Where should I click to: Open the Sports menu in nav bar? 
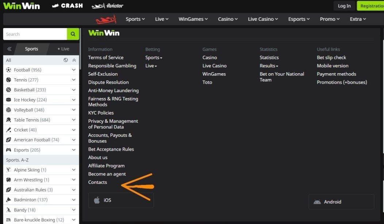135,19
